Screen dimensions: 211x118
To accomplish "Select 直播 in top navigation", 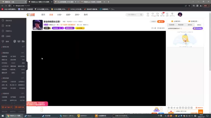I will pos(51,15).
